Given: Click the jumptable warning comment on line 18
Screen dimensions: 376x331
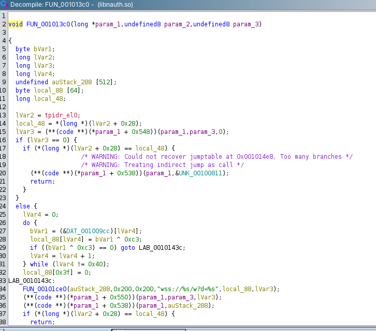Looking at the screenshot, I should (x=217, y=157).
